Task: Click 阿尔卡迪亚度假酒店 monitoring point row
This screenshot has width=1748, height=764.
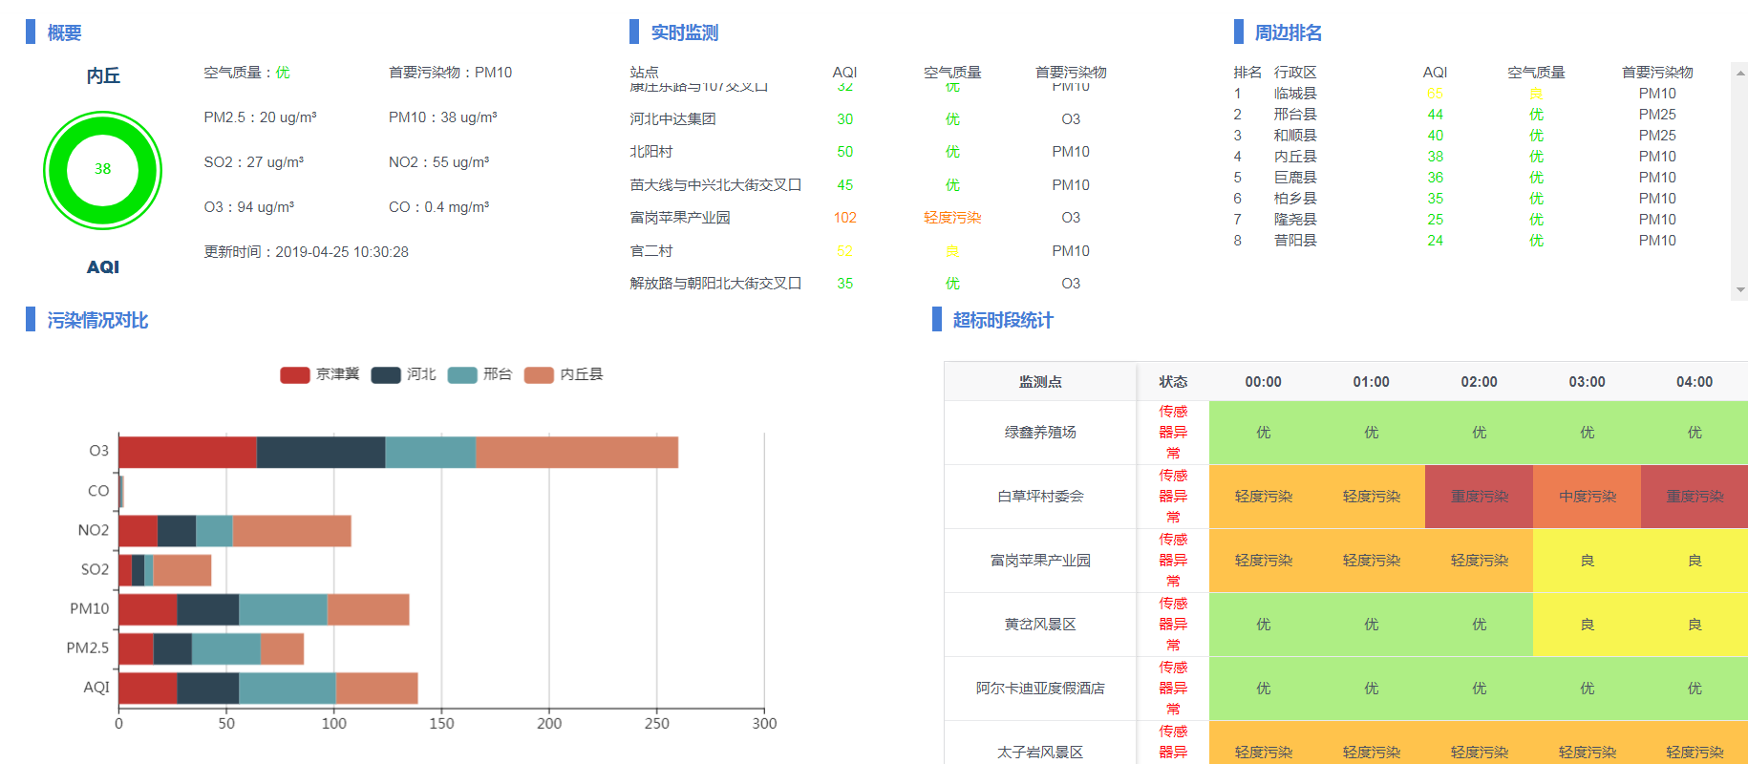Action: [x=1346, y=689]
